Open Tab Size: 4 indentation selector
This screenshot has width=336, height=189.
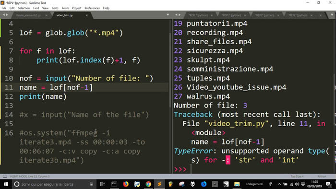(x=297, y=177)
